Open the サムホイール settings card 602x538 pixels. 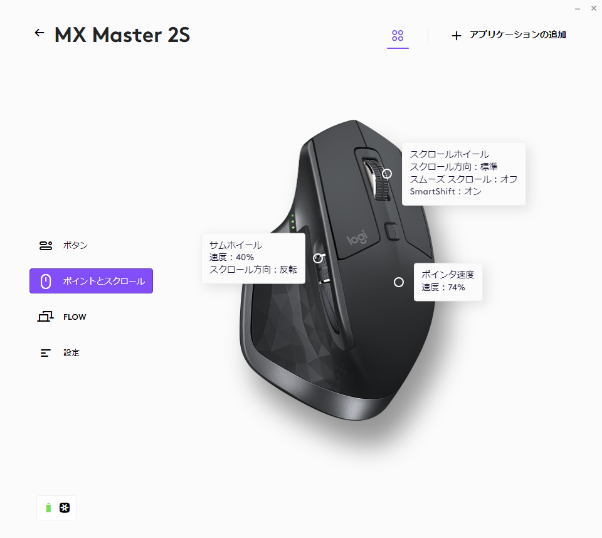pos(253,258)
